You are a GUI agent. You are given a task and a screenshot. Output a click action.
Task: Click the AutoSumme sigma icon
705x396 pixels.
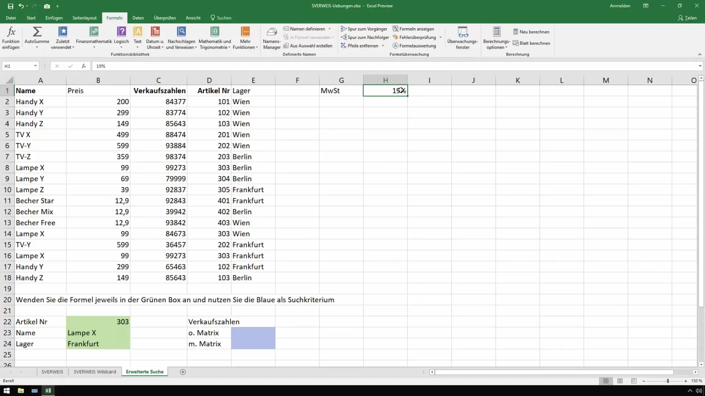[37, 32]
